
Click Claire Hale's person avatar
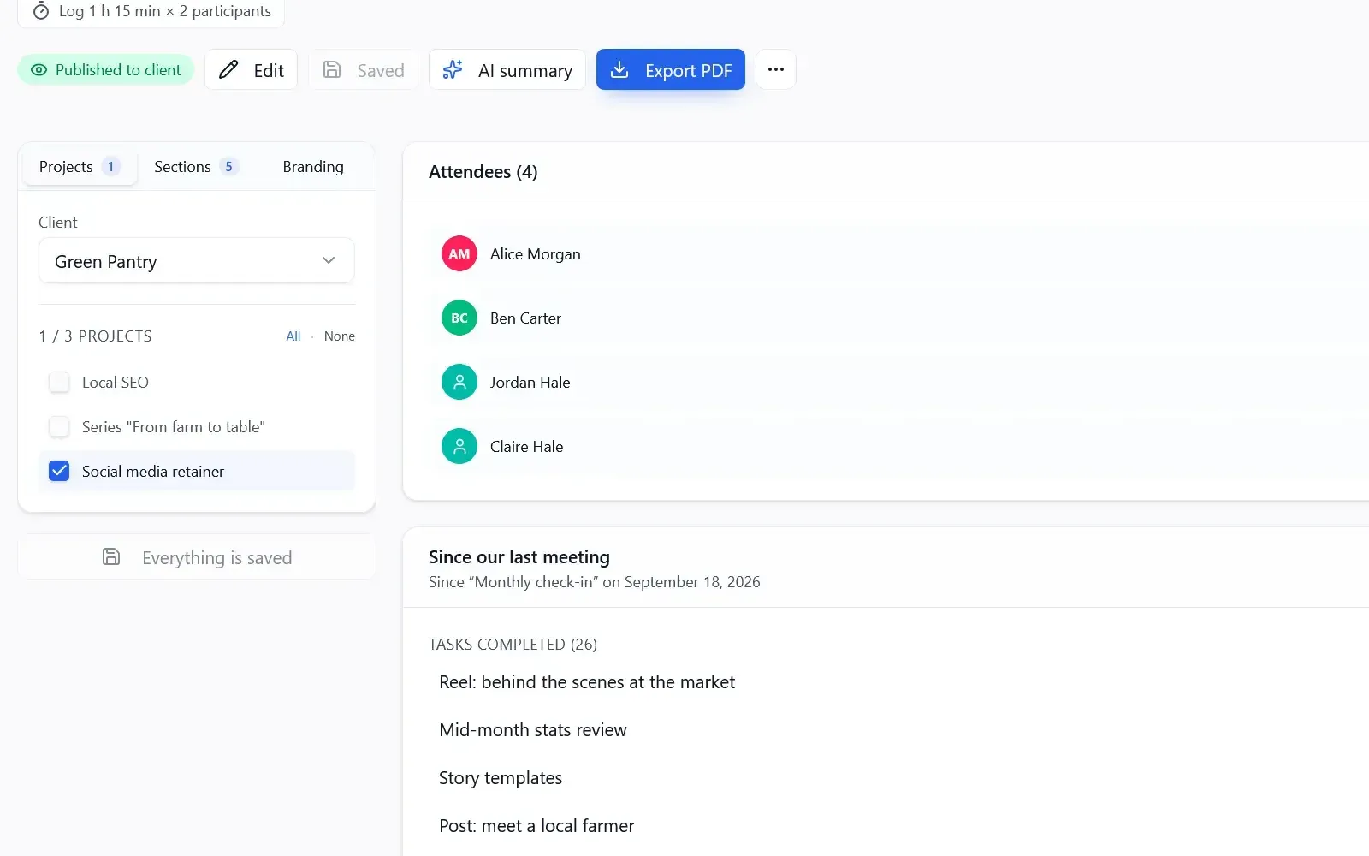coord(459,446)
